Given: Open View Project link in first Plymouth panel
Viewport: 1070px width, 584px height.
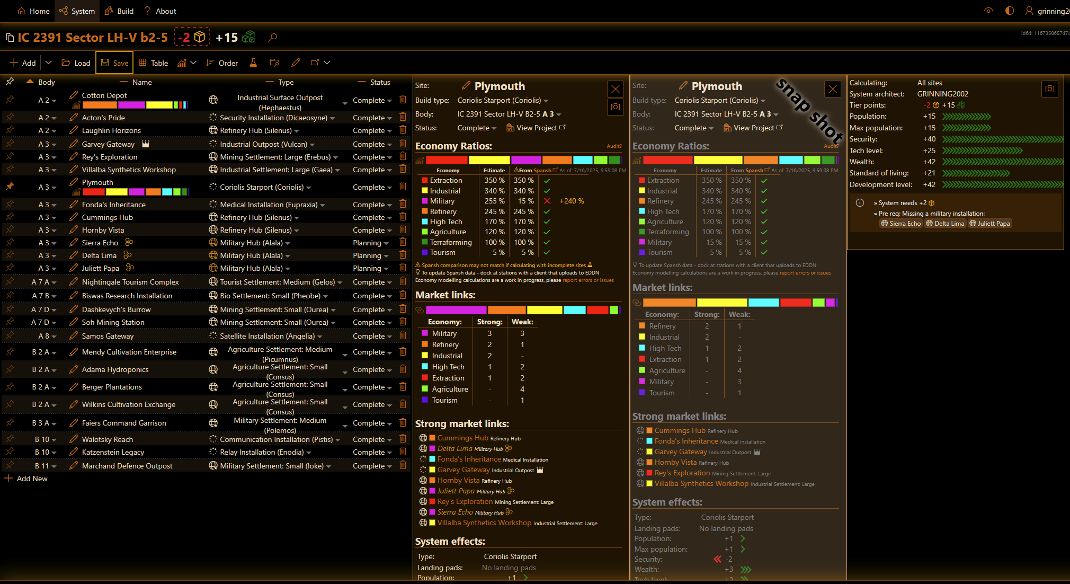Looking at the screenshot, I should [x=536, y=128].
